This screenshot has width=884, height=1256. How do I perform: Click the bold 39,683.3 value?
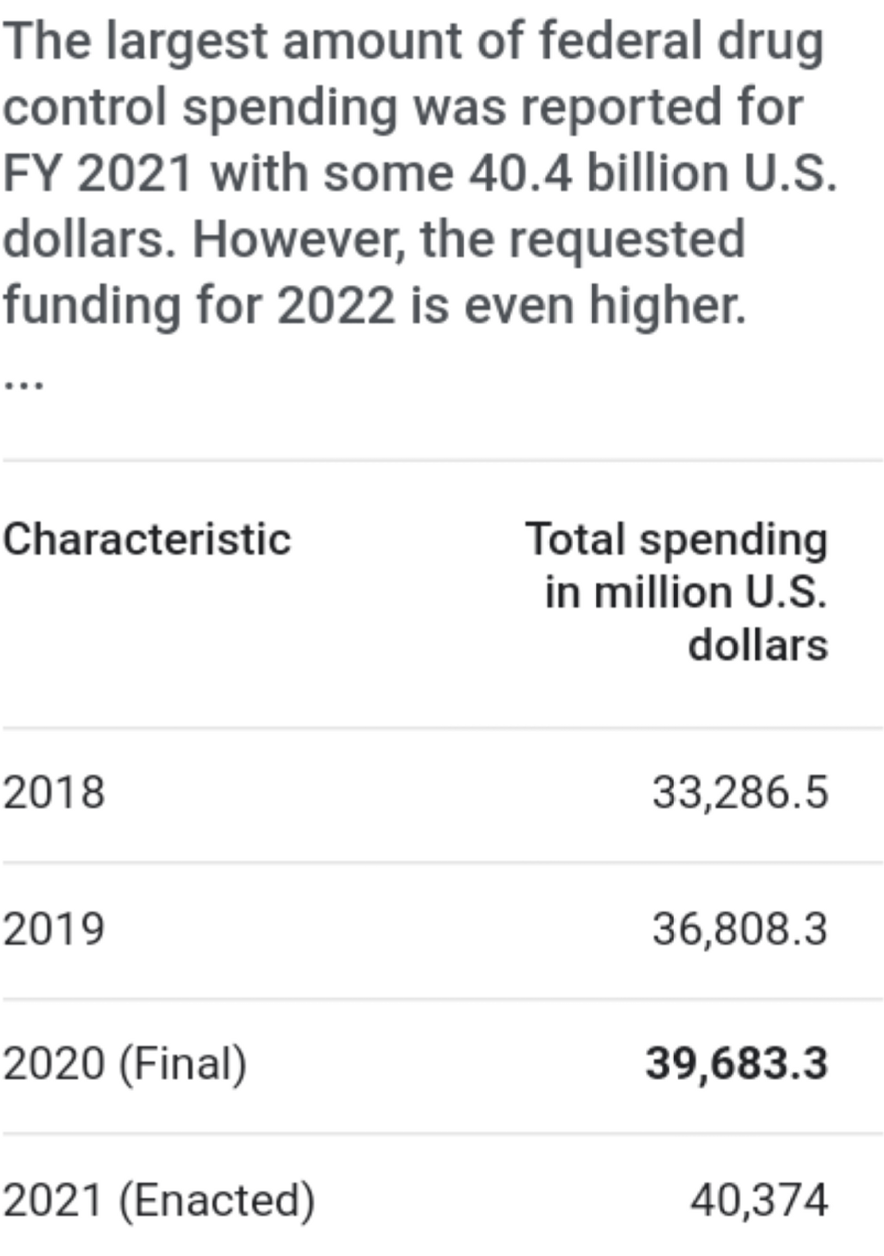click(x=736, y=1063)
